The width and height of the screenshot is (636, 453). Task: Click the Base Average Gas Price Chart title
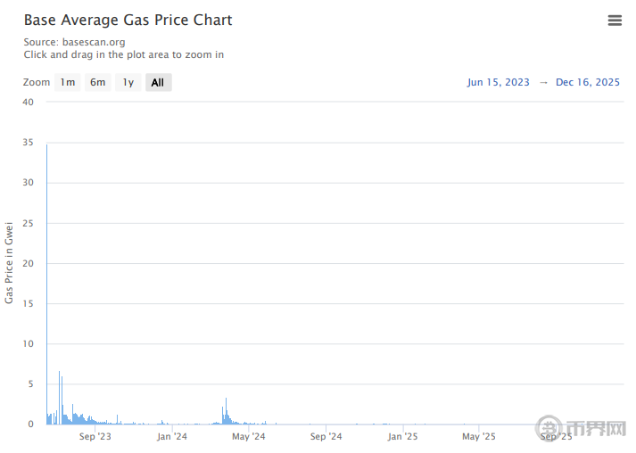[128, 20]
